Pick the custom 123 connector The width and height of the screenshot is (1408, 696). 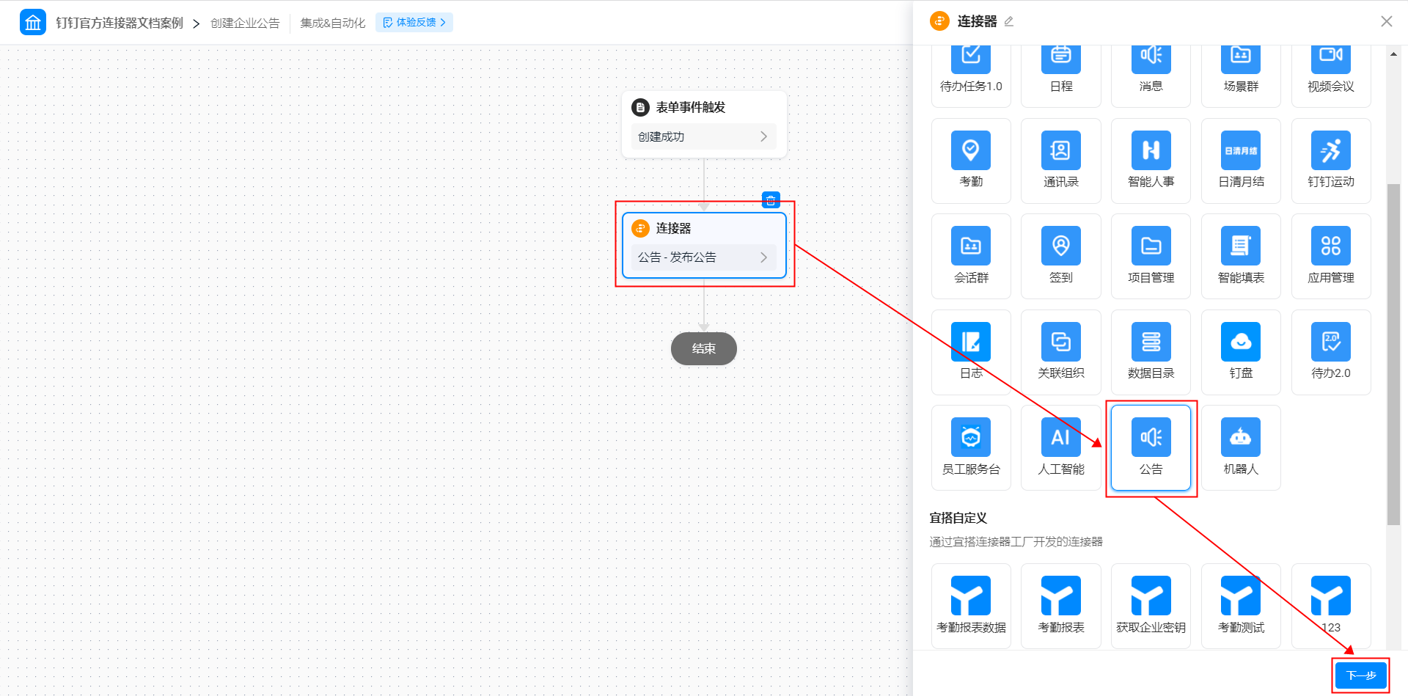point(1331,606)
